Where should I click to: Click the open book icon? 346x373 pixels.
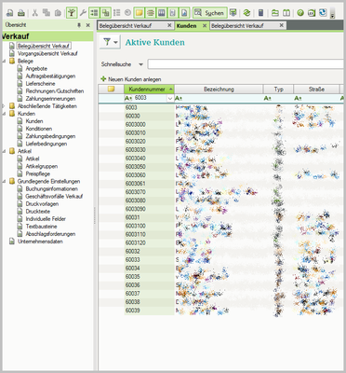[x=286, y=13]
